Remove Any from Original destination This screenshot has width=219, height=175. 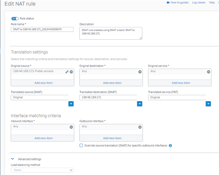[140, 72]
